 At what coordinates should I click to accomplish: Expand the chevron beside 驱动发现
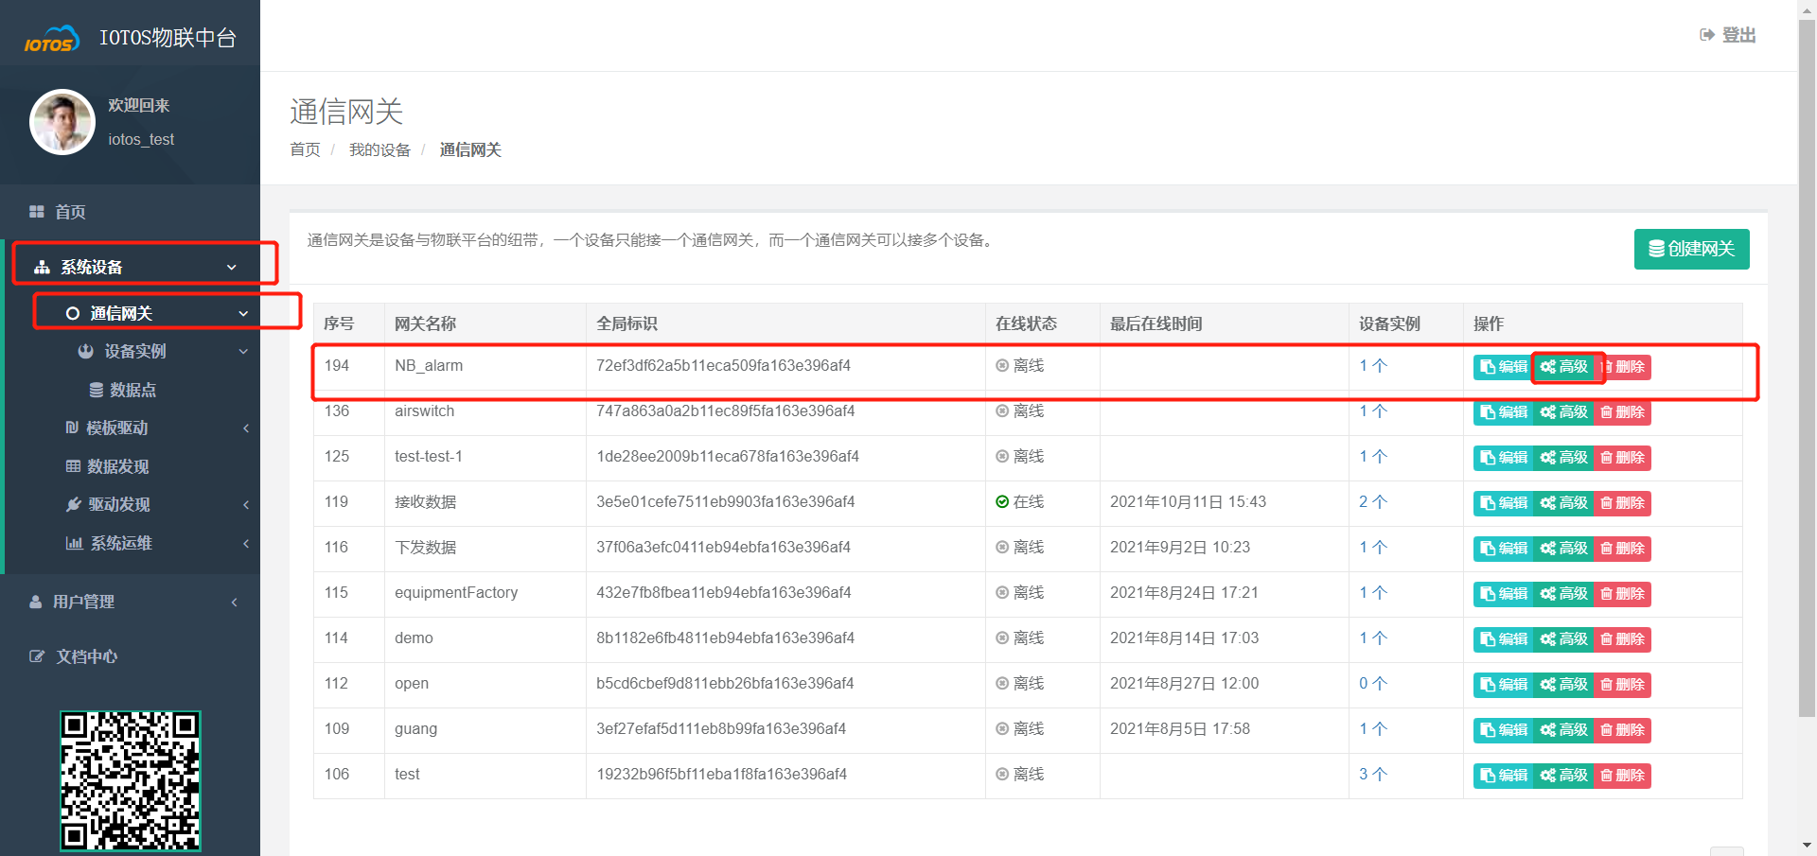point(246,505)
